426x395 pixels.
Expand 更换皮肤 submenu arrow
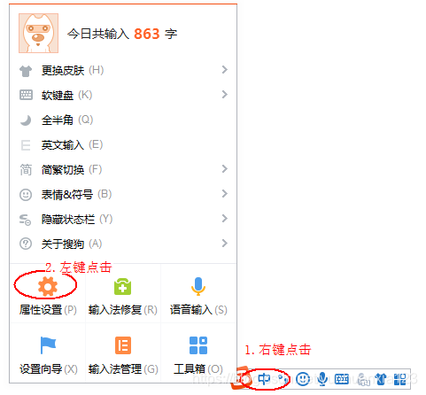tap(225, 70)
